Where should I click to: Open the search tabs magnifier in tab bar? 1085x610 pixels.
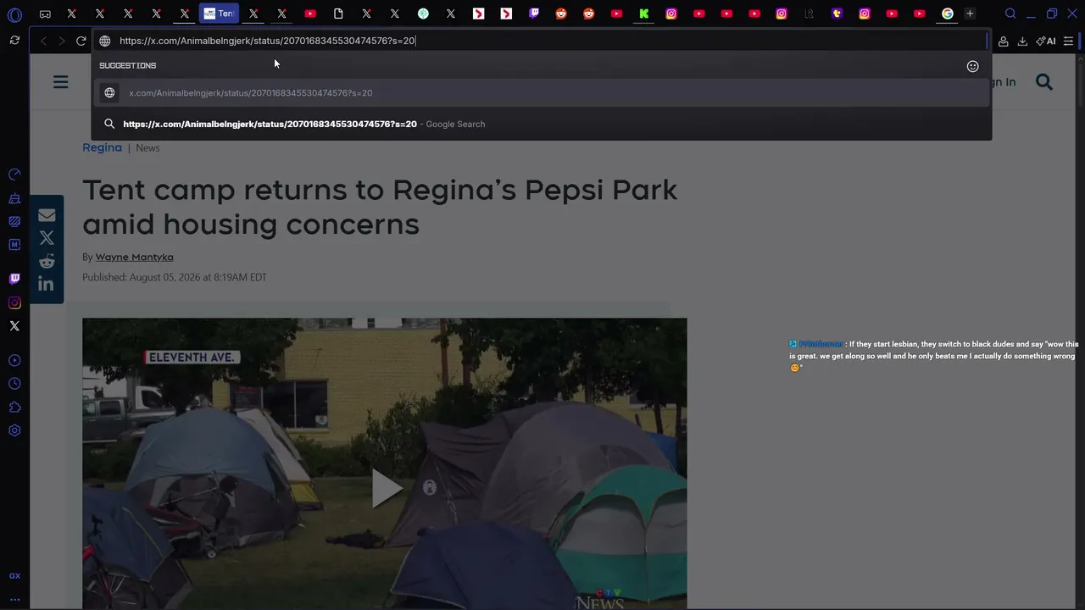coord(1010,14)
